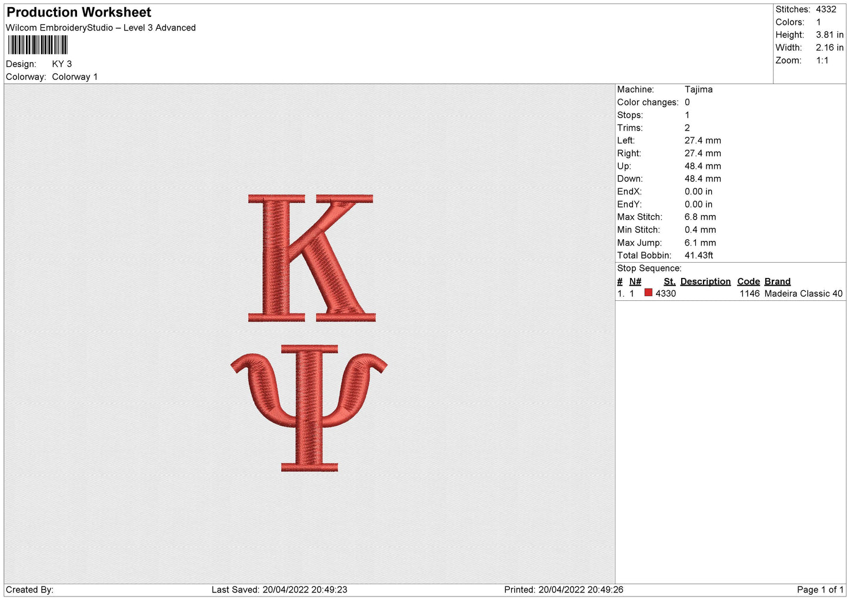Viewport: 850px width, 600px height.
Task: Click the embroidered letter K
Action: (312, 258)
